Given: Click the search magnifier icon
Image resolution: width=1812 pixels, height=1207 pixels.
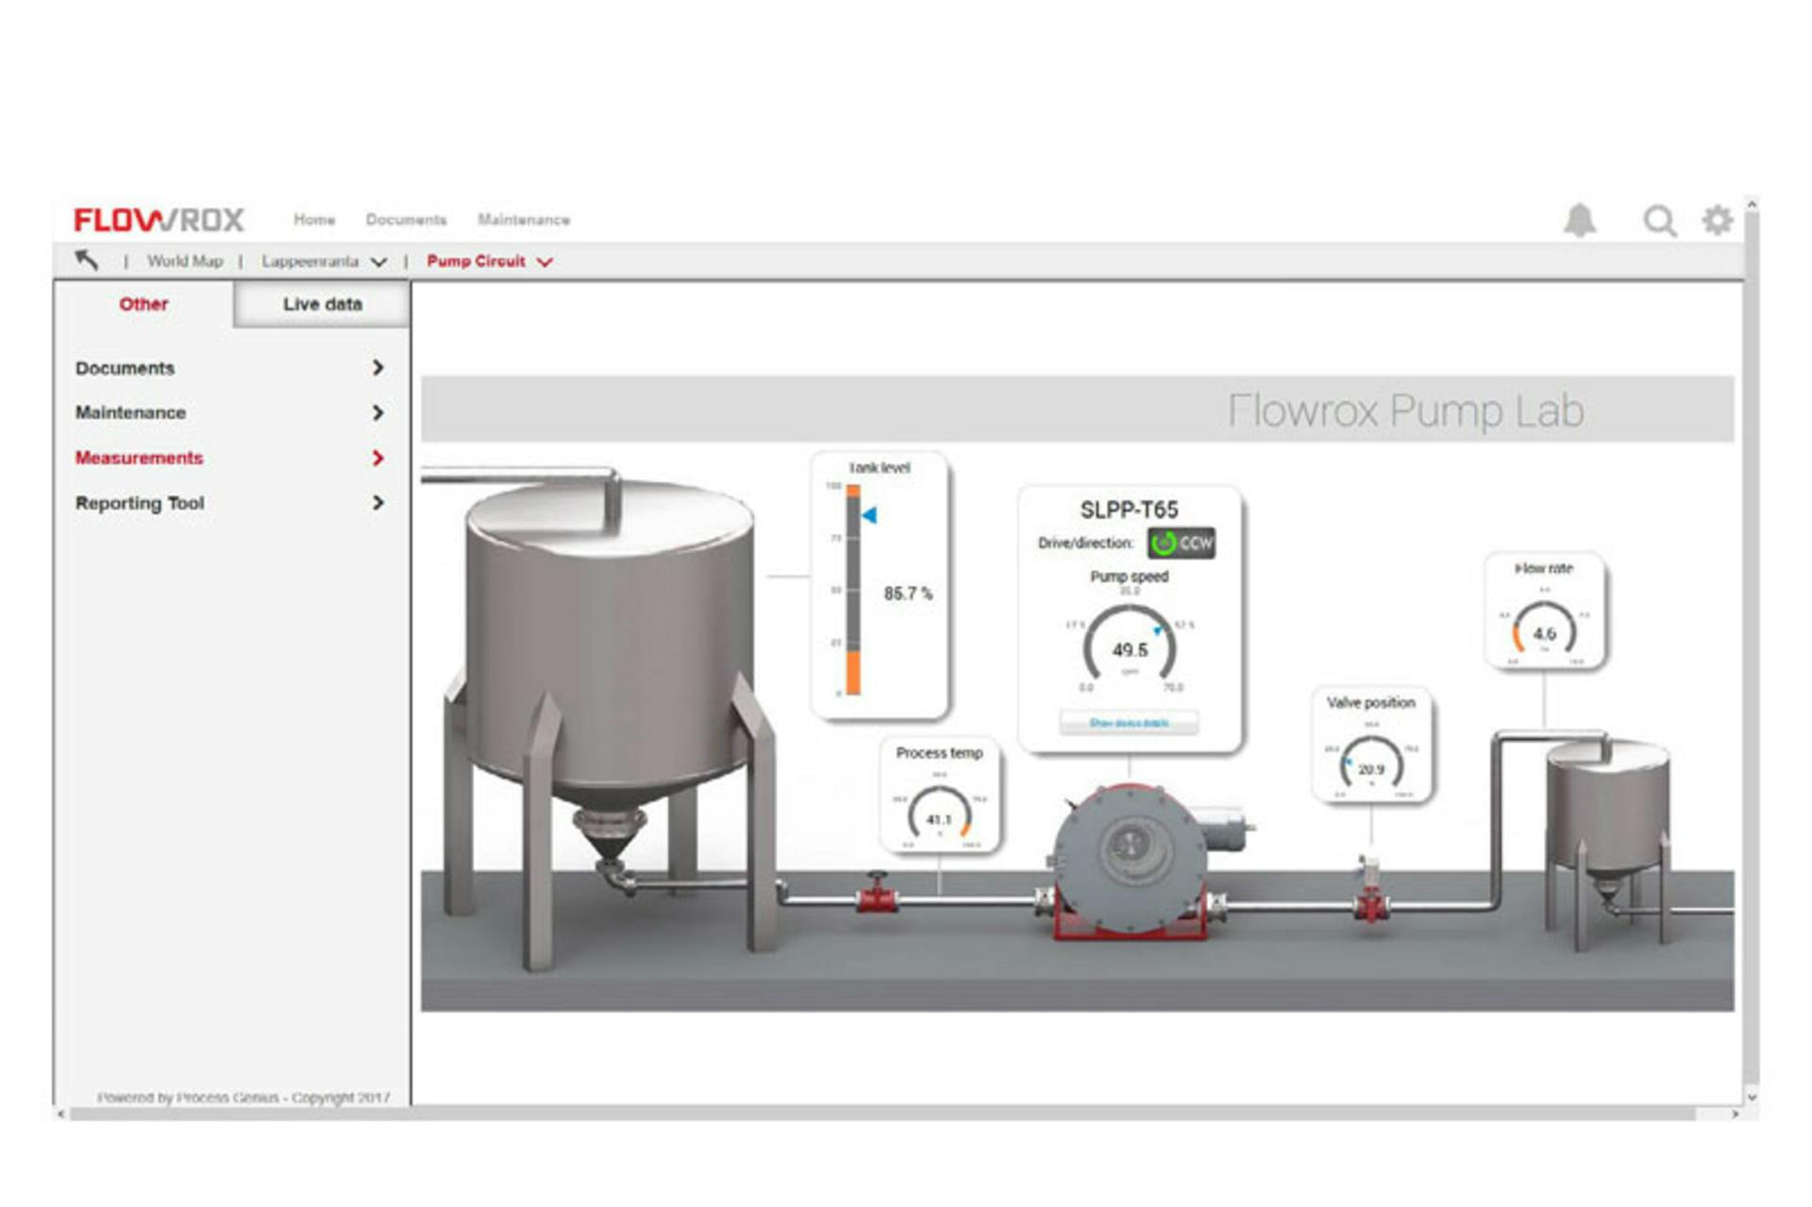Looking at the screenshot, I should click(1659, 221).
